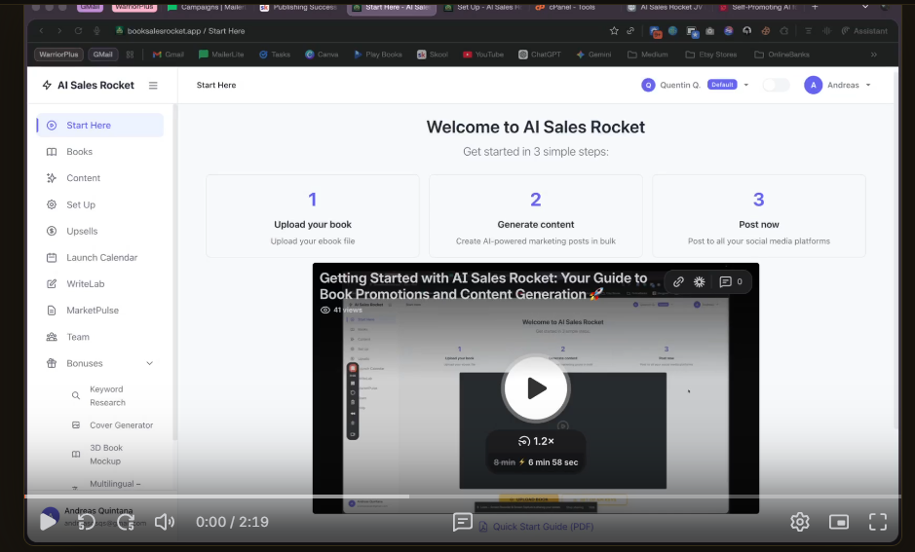Skip forward five seconds in the video
915x552 pixels.
point(126,522)
